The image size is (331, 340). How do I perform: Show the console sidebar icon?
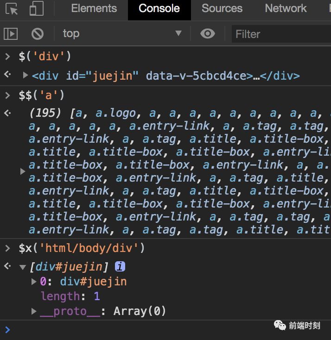[x=11, y=34]
